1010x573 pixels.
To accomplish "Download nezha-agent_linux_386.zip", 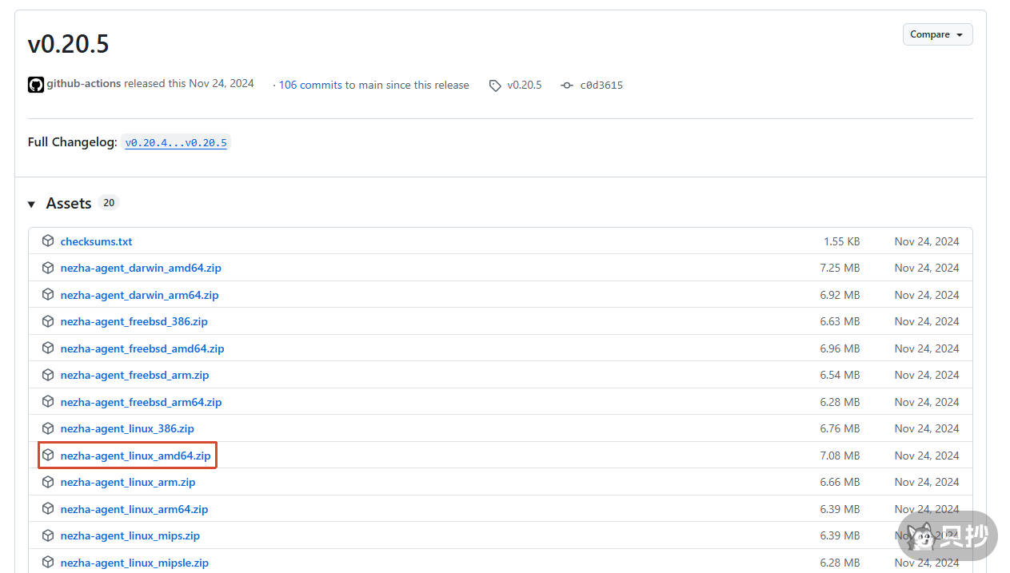I will click(x=127, y=429).
